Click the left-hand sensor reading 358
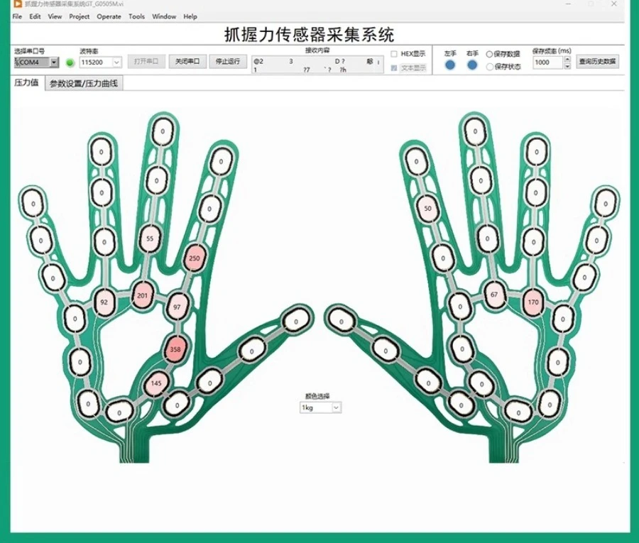The image size is (639, 543). click(x=175, y=349)
